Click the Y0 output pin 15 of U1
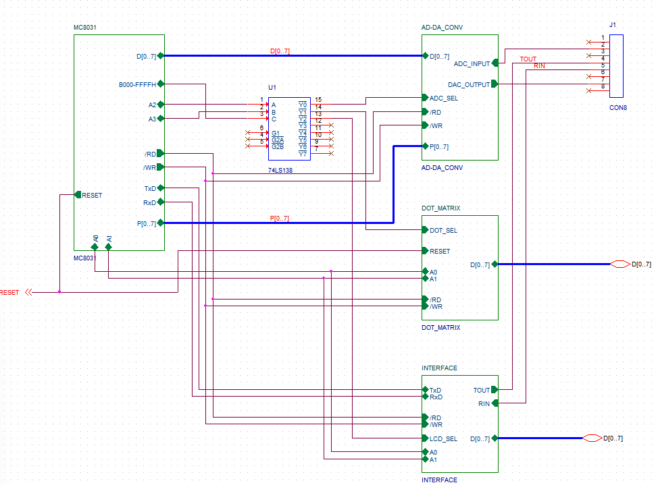Image resolution: width=658 pixels, height=485 pixels. (x=321, y=105)
